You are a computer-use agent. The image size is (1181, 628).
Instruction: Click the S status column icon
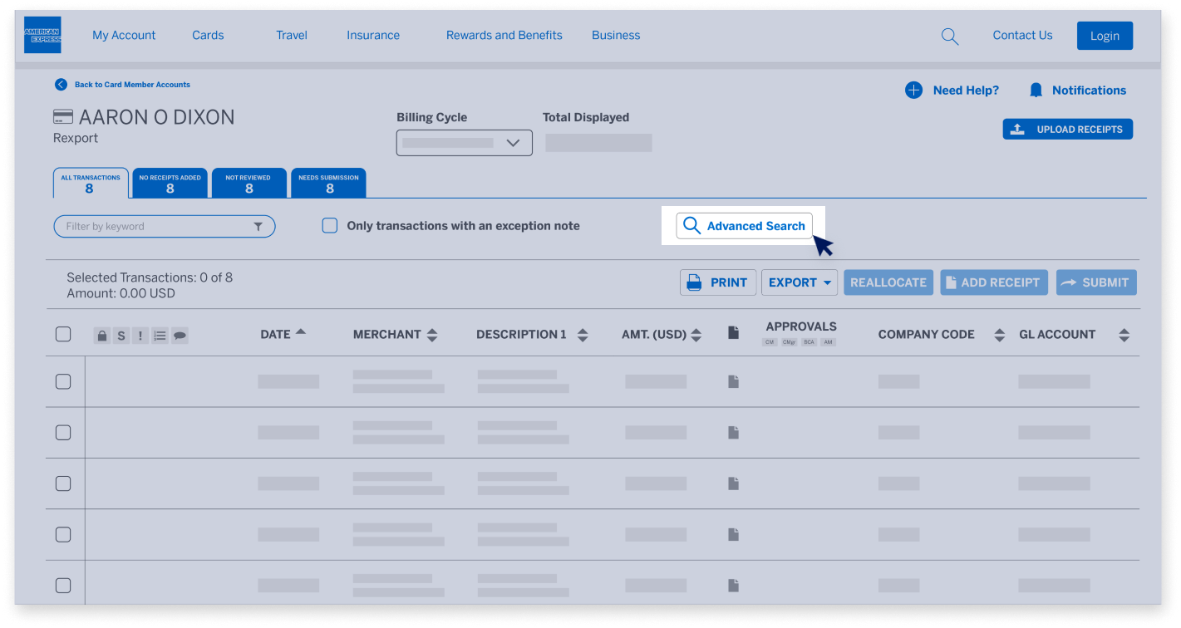121,335
